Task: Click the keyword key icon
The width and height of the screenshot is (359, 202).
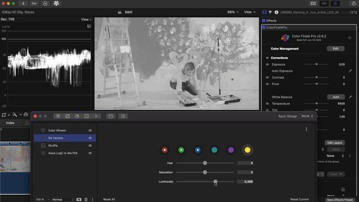Action: click(x=34, y=3)
